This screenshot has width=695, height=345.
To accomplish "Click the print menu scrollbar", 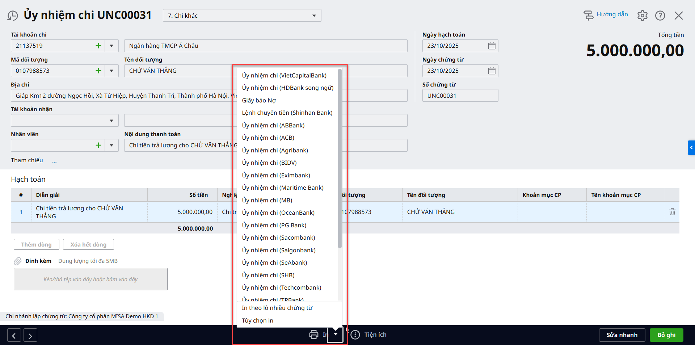I will pos(340,159).
